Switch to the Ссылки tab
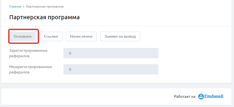 pos(51,36)
